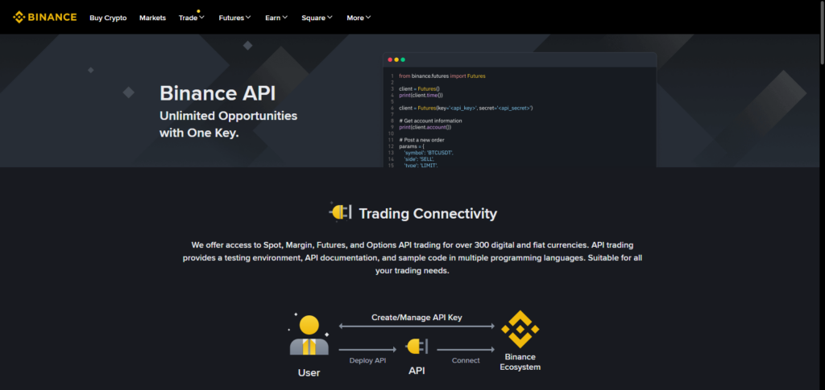This screenshot has height=390, width=825.
Task: Click the Trading Connectivity plug icon
Action: tap(340, 212)
